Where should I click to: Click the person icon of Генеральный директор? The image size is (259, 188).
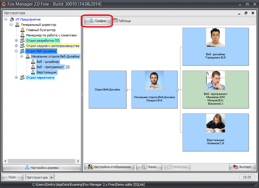17,25
